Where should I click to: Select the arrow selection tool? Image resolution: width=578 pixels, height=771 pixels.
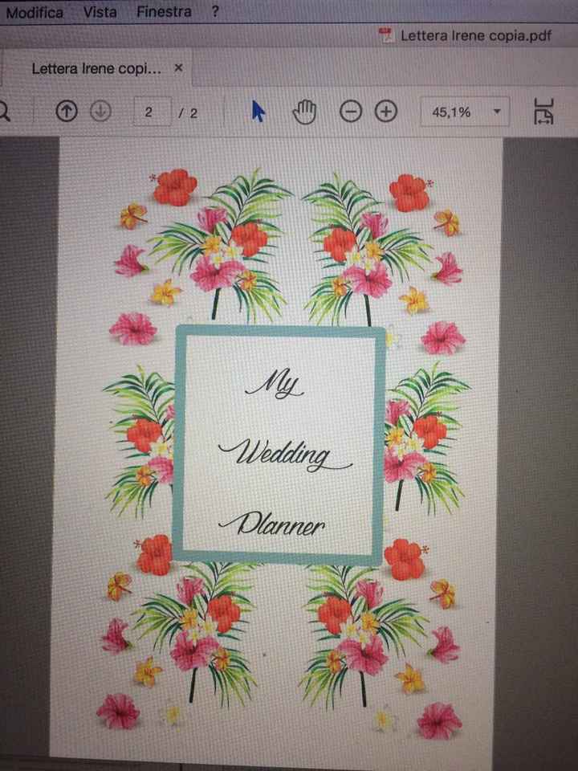[258, 112]
